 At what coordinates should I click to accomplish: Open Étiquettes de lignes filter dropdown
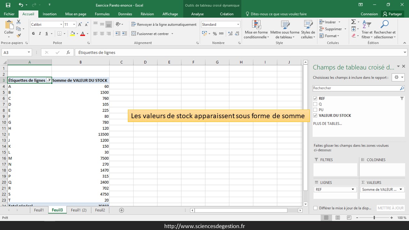pos(49,80)
